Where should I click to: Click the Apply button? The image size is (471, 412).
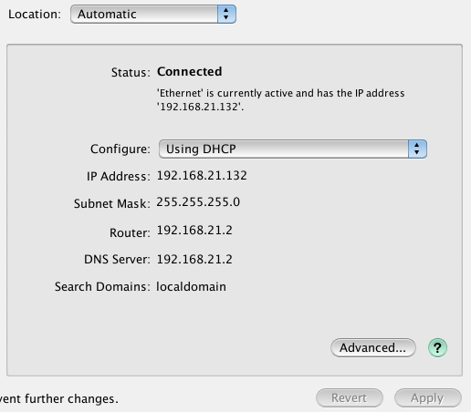click(x=428, y=397)
